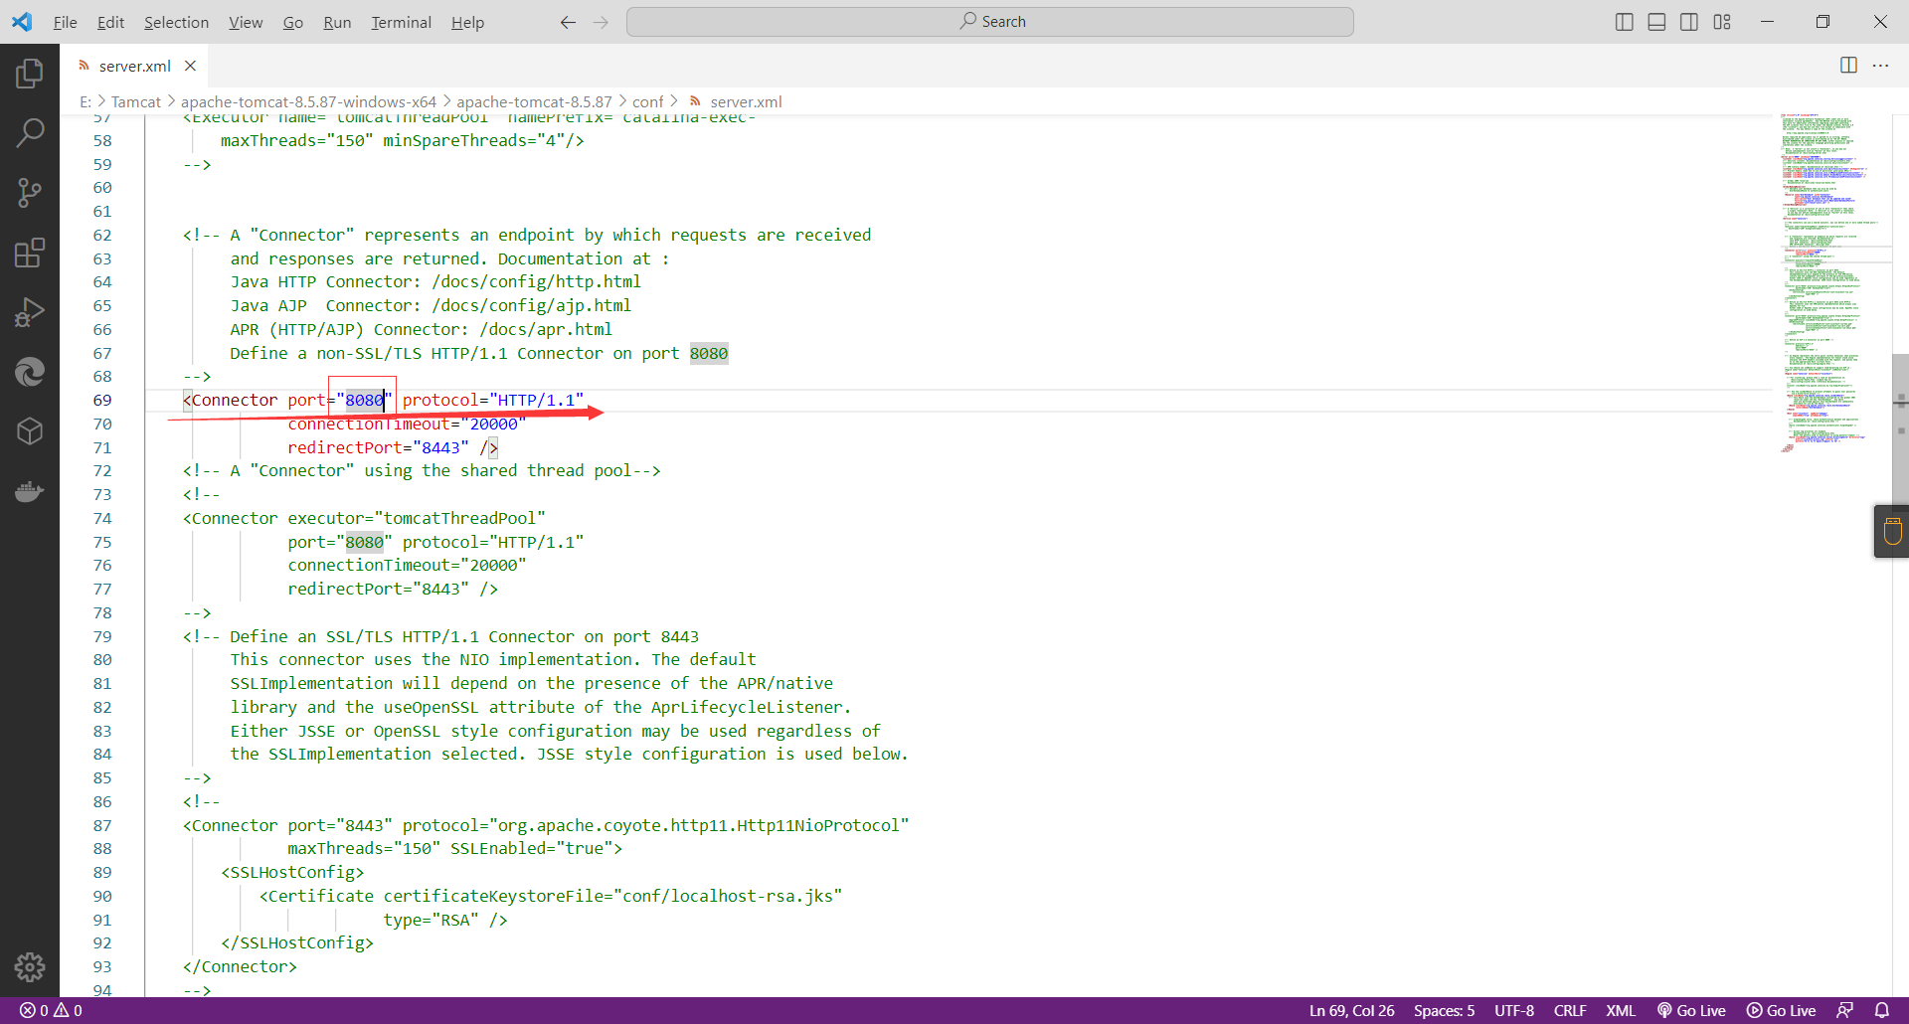The width and height of the screenshot is (1909, 1024).
Task: Toggle the primary side bar
Action: 1625,22
